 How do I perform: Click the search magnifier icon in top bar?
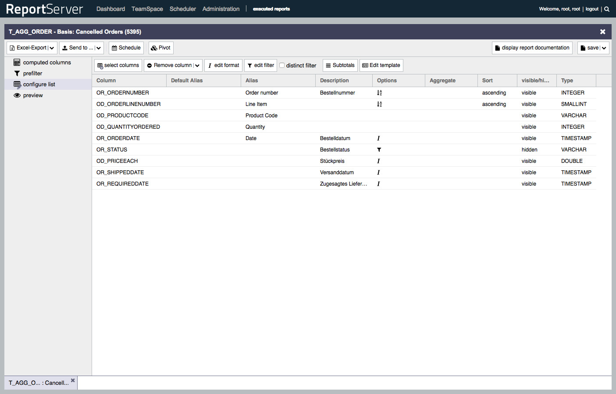pos(607,9)
